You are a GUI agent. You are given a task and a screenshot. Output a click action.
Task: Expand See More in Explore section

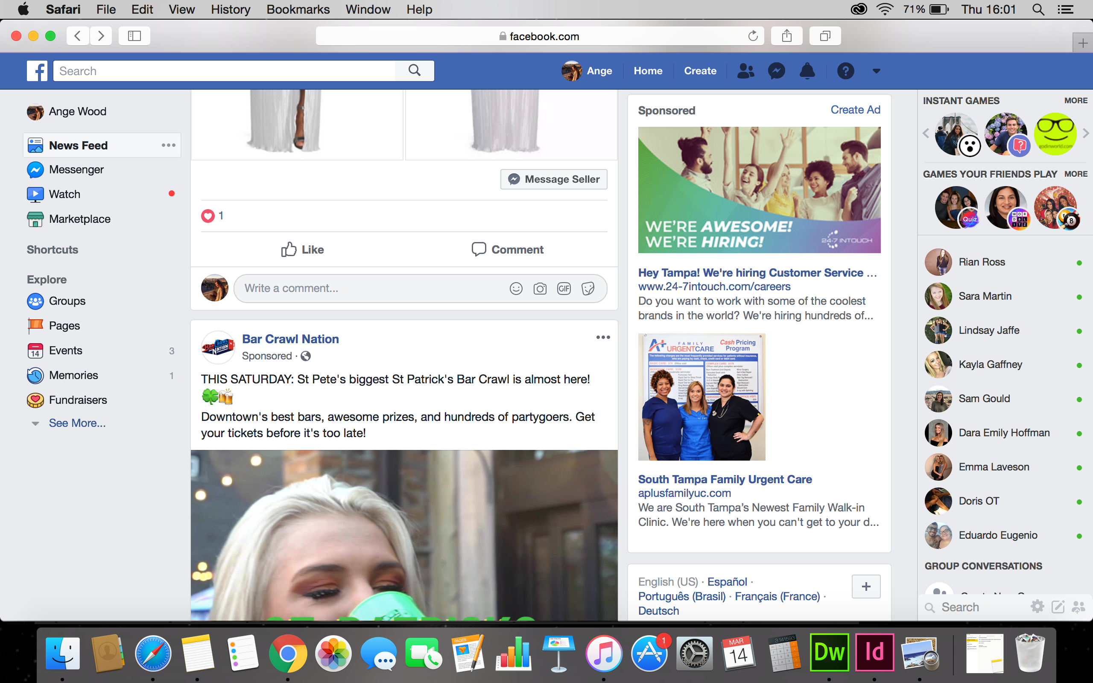(x=77, y=423)
